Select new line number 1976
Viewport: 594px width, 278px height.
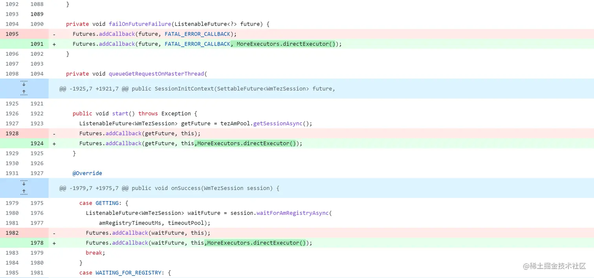click(37, 213)
